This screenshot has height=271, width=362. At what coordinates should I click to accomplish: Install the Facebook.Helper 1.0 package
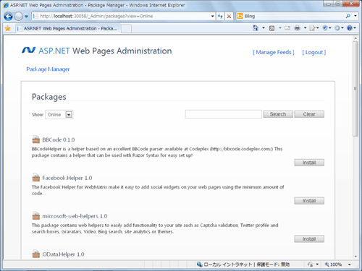coord(309,201)
